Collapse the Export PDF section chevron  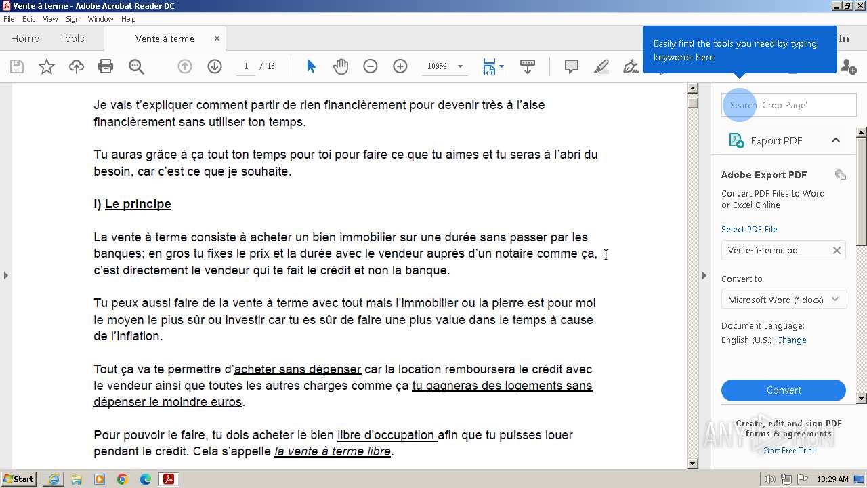pyautogui.click(x=836, y=140)
